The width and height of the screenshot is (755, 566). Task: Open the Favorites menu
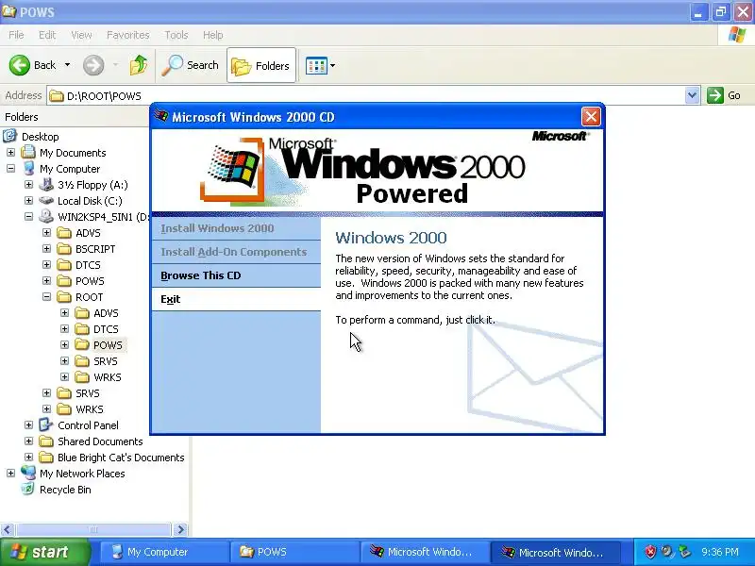coord(128,35)
